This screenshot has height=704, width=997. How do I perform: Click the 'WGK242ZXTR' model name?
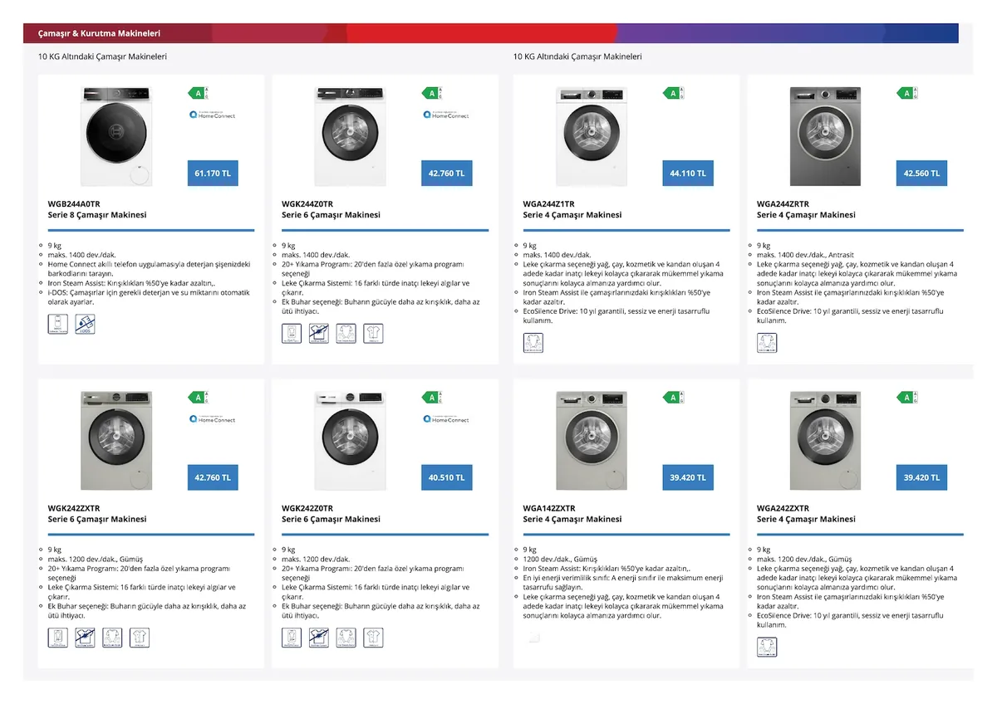[x=74, y=508]
